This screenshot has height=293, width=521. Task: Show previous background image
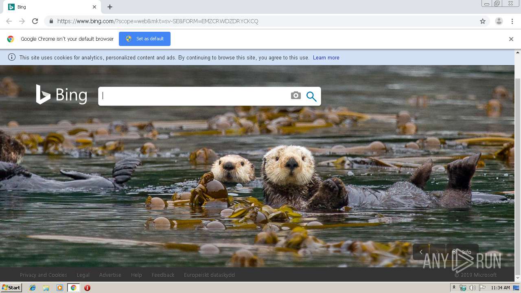[421, 252]
